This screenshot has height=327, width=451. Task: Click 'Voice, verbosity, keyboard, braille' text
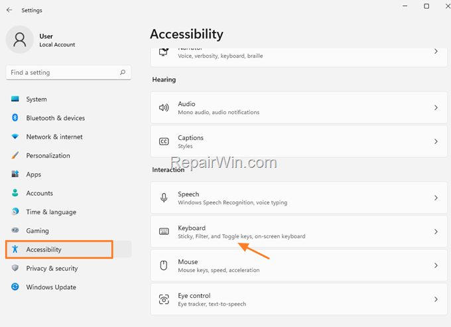click(x=220, y=56)
